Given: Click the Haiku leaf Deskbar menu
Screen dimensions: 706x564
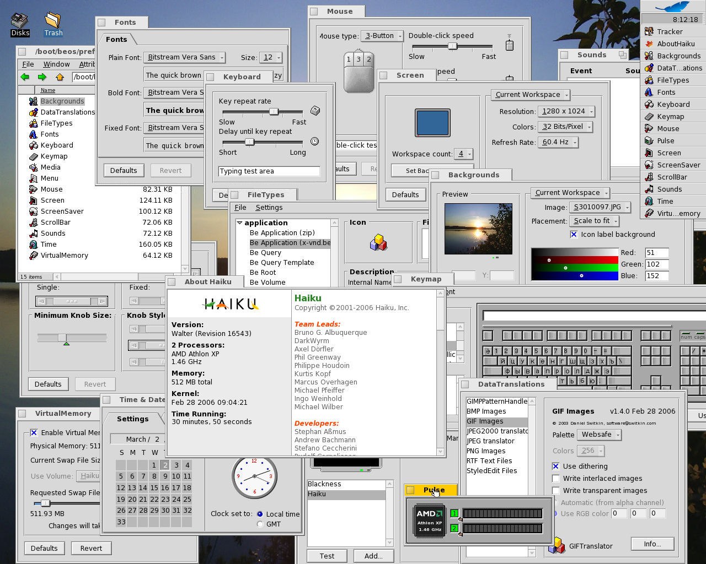Looking at the screenshot, I should [673, 7].
